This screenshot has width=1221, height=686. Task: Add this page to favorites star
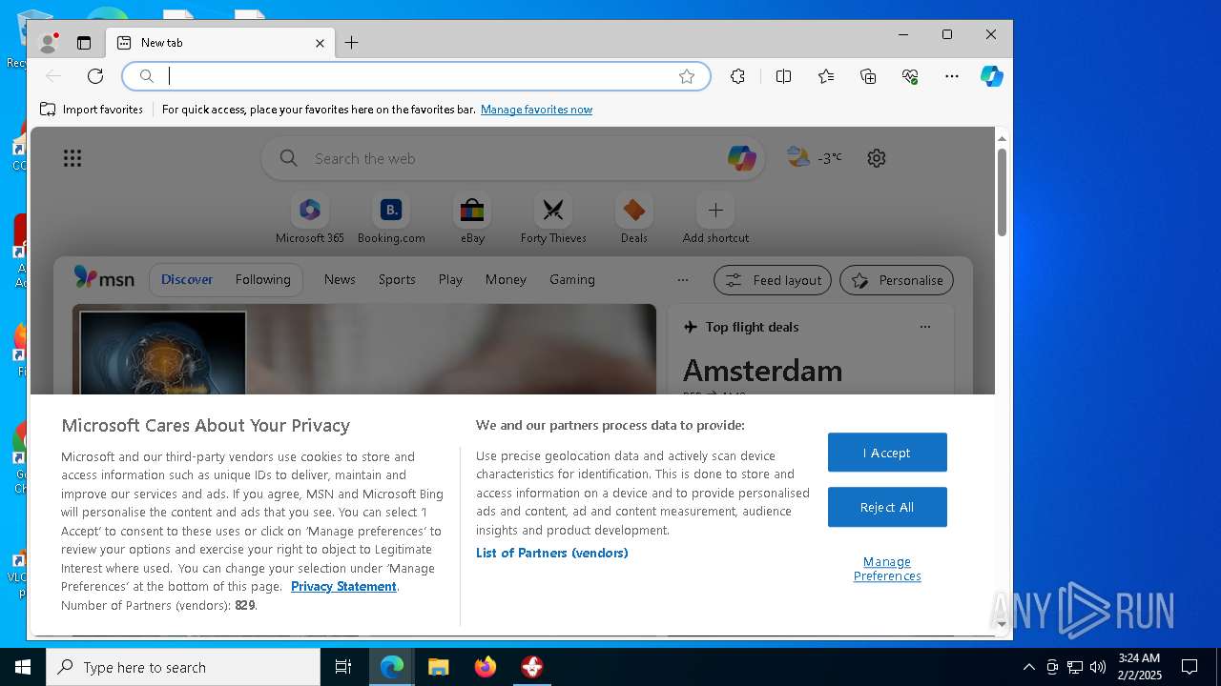687,76
